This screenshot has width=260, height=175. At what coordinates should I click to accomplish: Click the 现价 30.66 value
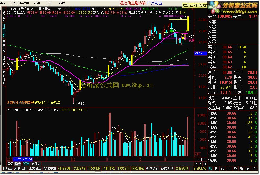pos(227,72)
